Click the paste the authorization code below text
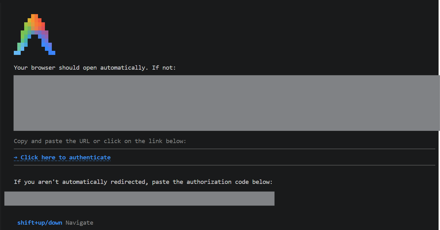This screenshot has width=440, height=230. 212,182
